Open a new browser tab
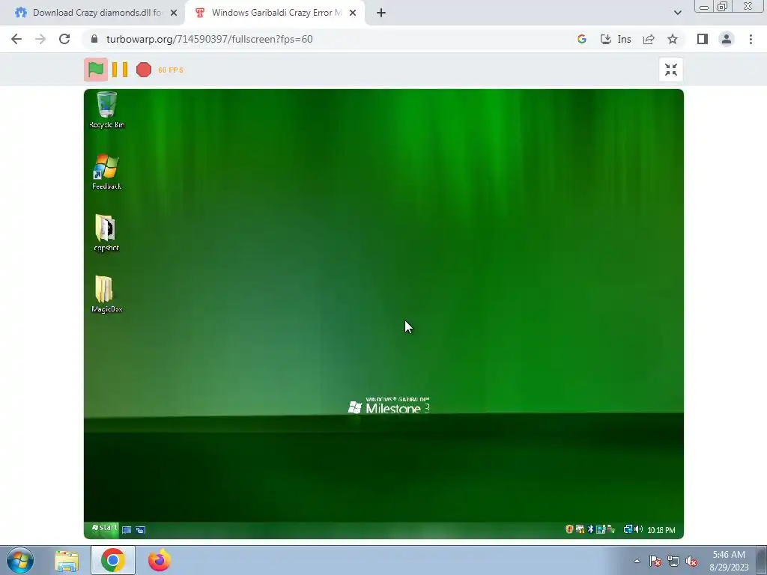The height and width of the screenshot is (575, 767). coord(381,13)
